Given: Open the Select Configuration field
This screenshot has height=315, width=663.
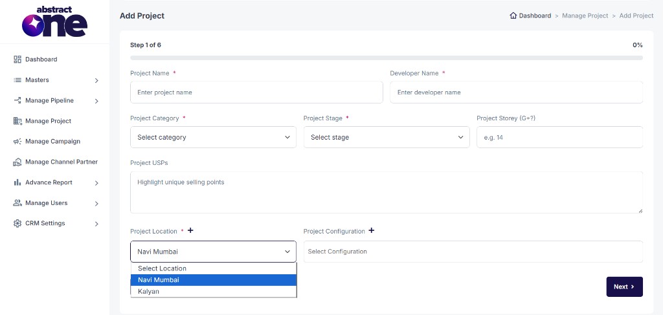Looking at the screenshot, I should pyautogui.click(x=473, y=252).
